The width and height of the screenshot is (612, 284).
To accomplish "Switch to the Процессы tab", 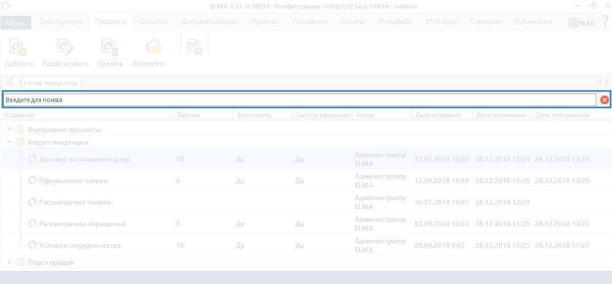I will [111, 22].
